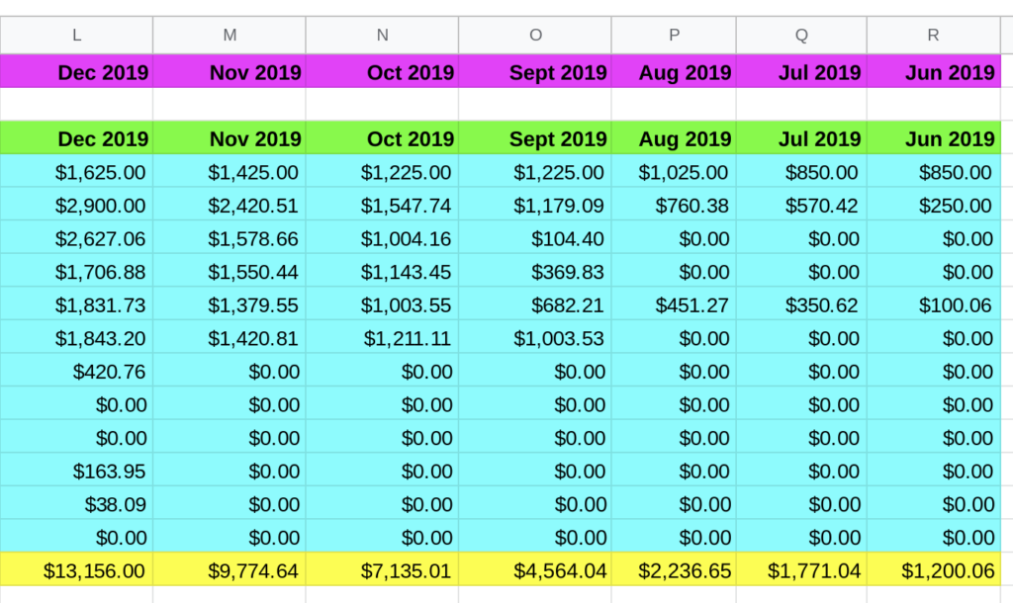Screen dimensions: 1013x603
Task: Select the green Sept 2019 header cell
Action: tap(535, 138)
